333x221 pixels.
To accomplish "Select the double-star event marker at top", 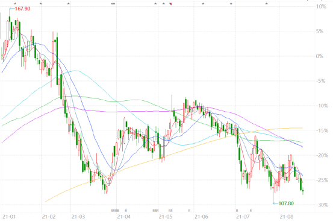I will (x=113, y=4).
